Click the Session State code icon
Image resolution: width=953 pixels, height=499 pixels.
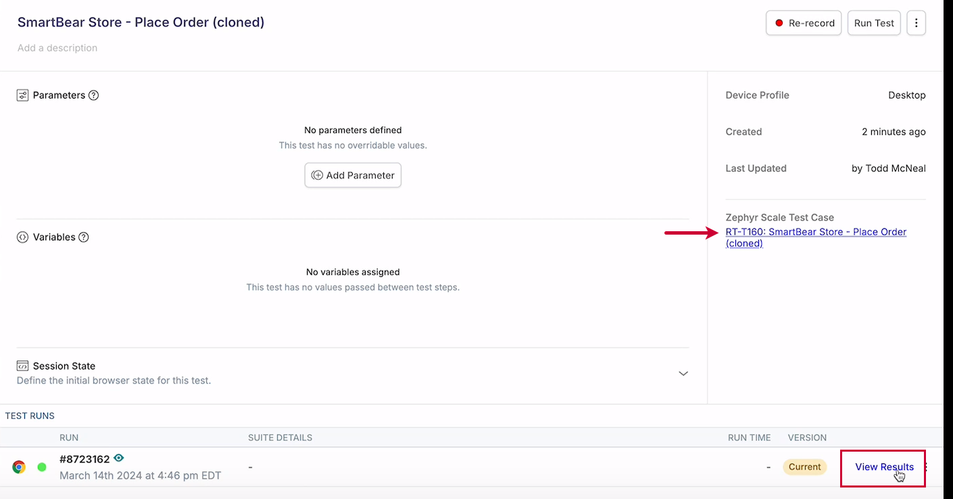pos(23,366)
